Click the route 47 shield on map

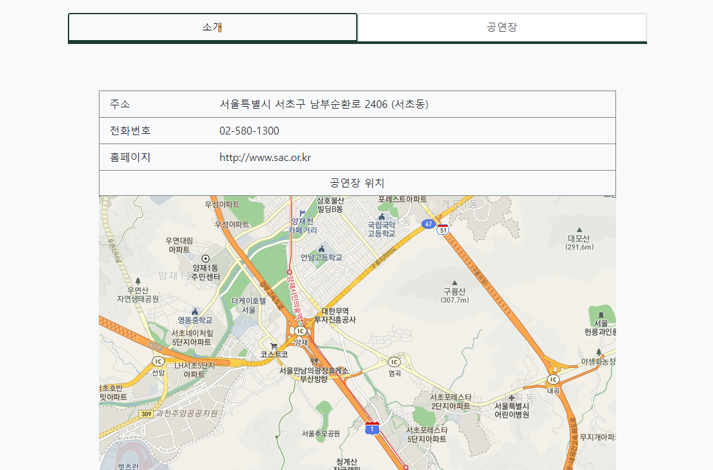pos(429,224)
